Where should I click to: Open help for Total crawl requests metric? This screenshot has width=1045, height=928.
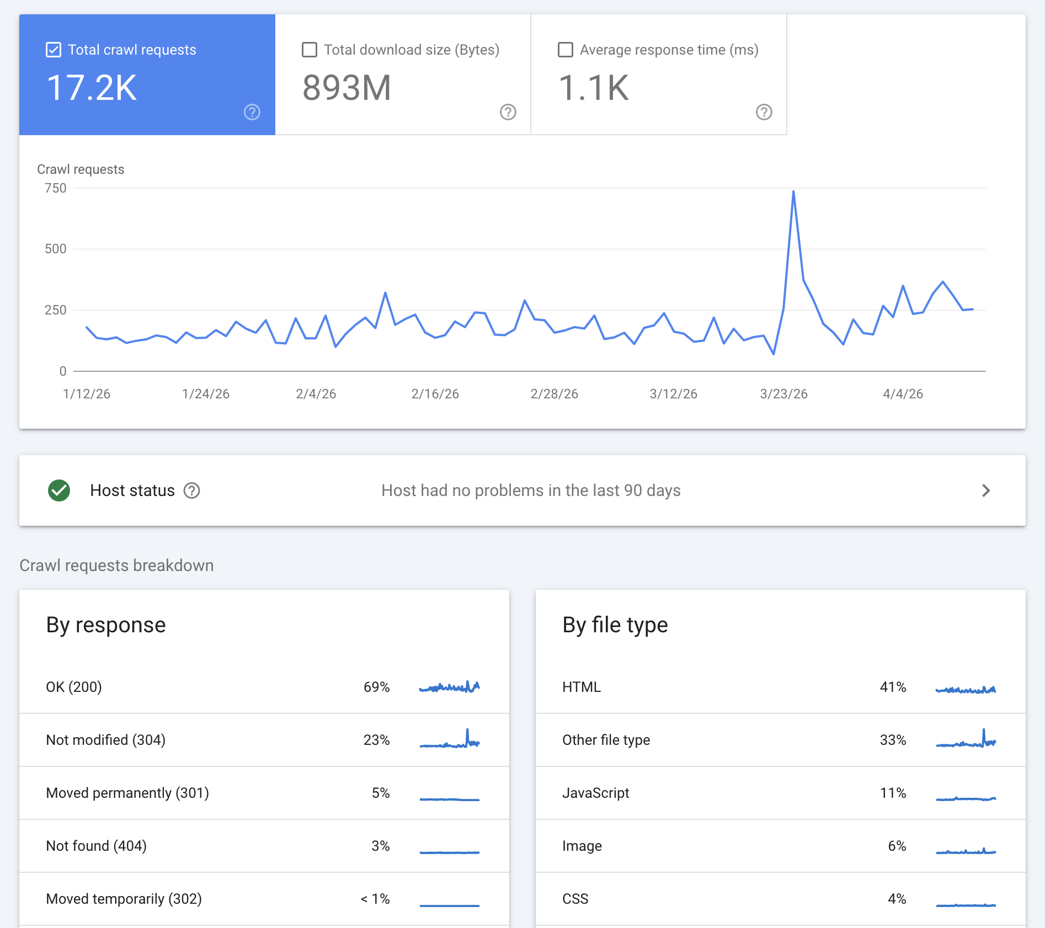click(x=252, y=112)
